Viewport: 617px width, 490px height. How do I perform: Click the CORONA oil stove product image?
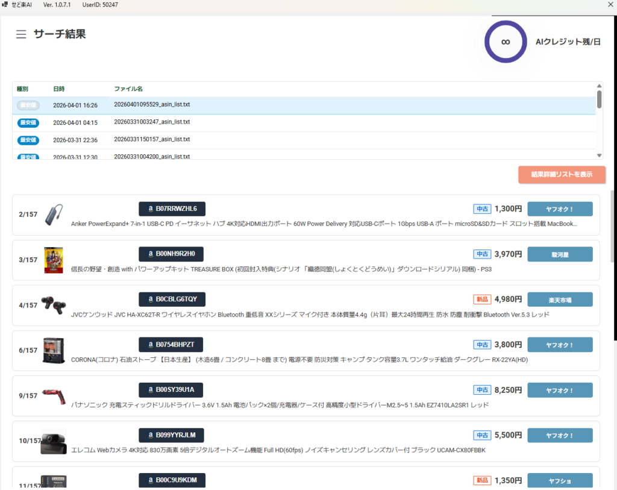54,350
